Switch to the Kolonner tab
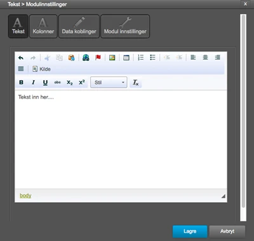The height and width of the screenshot is (241, 254). (43, 26)
